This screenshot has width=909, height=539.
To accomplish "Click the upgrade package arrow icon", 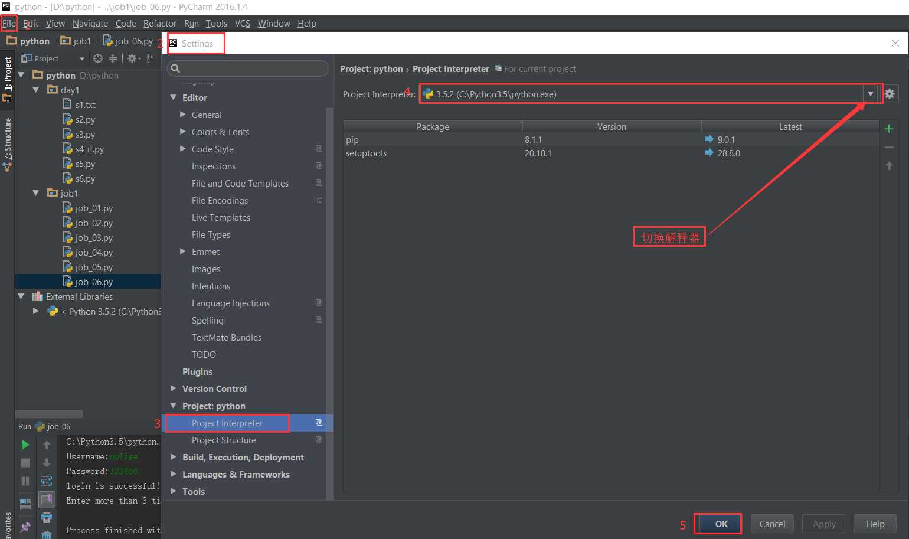I will point(889,166).
